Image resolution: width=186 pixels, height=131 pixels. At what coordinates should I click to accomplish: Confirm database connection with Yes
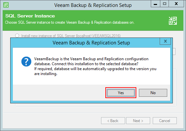click(x=121, y=93)
